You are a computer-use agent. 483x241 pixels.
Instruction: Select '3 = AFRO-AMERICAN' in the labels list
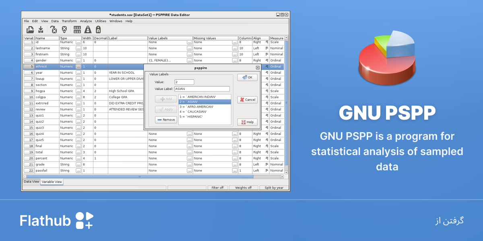(205, 107)
